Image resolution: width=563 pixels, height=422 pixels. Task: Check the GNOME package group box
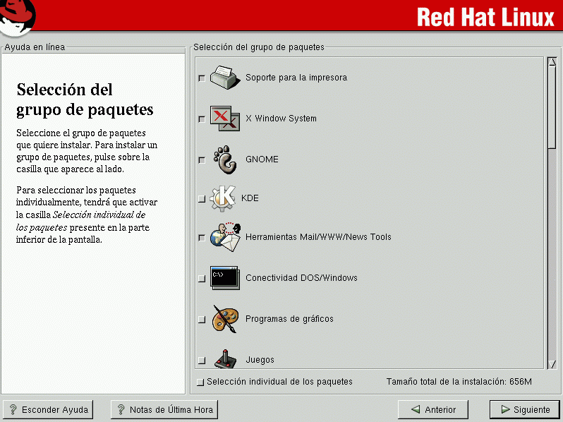[202, 160]
